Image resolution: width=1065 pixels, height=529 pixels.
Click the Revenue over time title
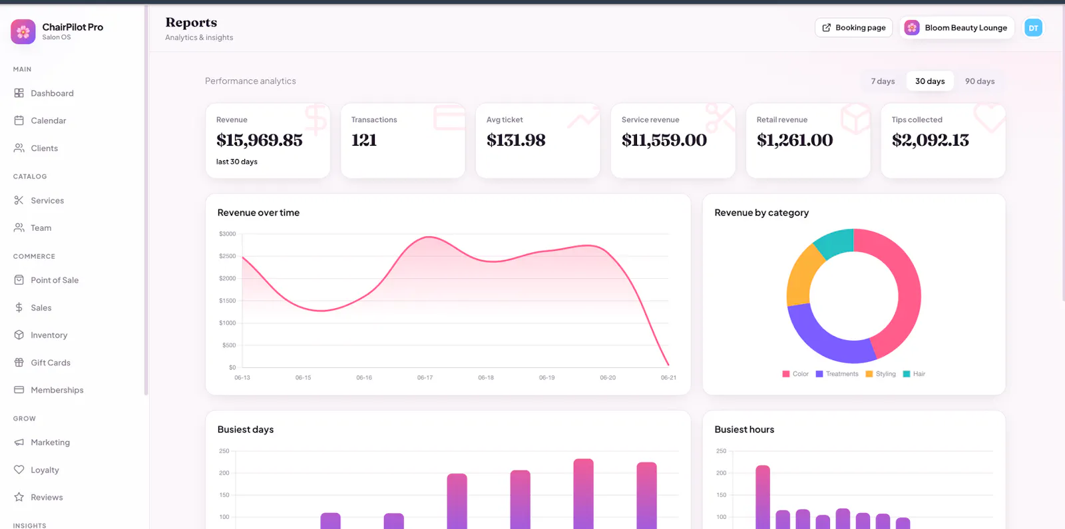(258, 213)
